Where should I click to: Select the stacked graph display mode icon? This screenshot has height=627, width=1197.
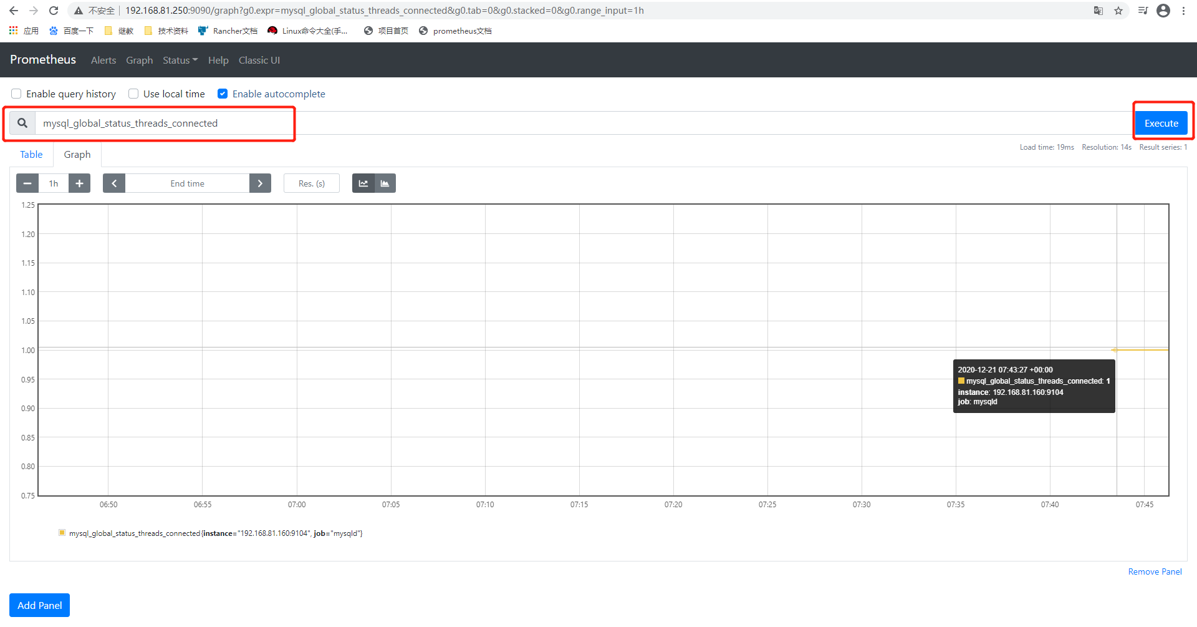tap(385, 183)
